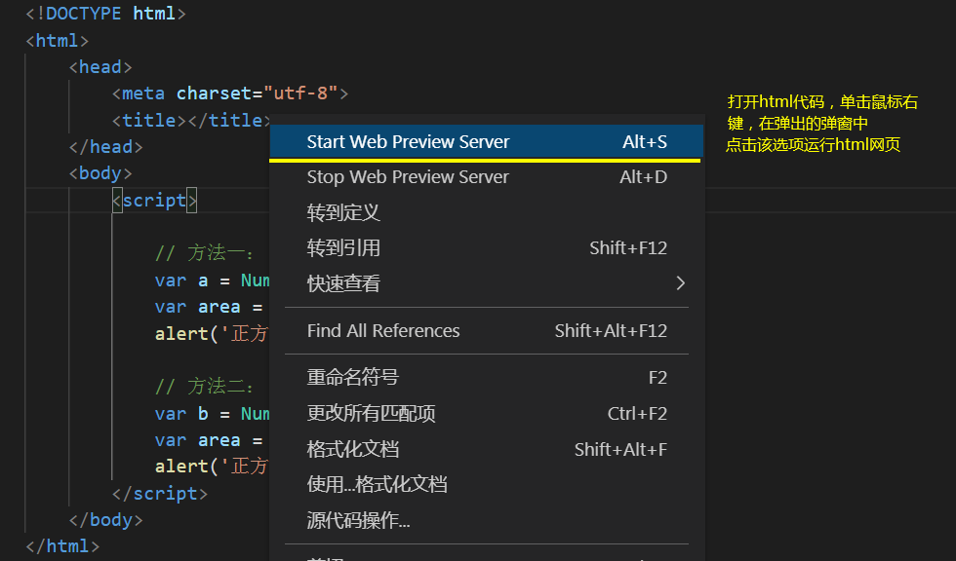This screenshot has width=956, height=561.
Task: Click 转到定义 in context menu
Action: click(343, 212)
